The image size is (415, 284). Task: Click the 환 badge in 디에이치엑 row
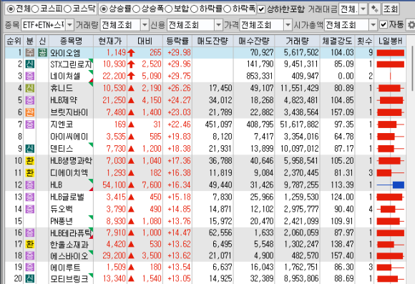click(x=29, y=173)
